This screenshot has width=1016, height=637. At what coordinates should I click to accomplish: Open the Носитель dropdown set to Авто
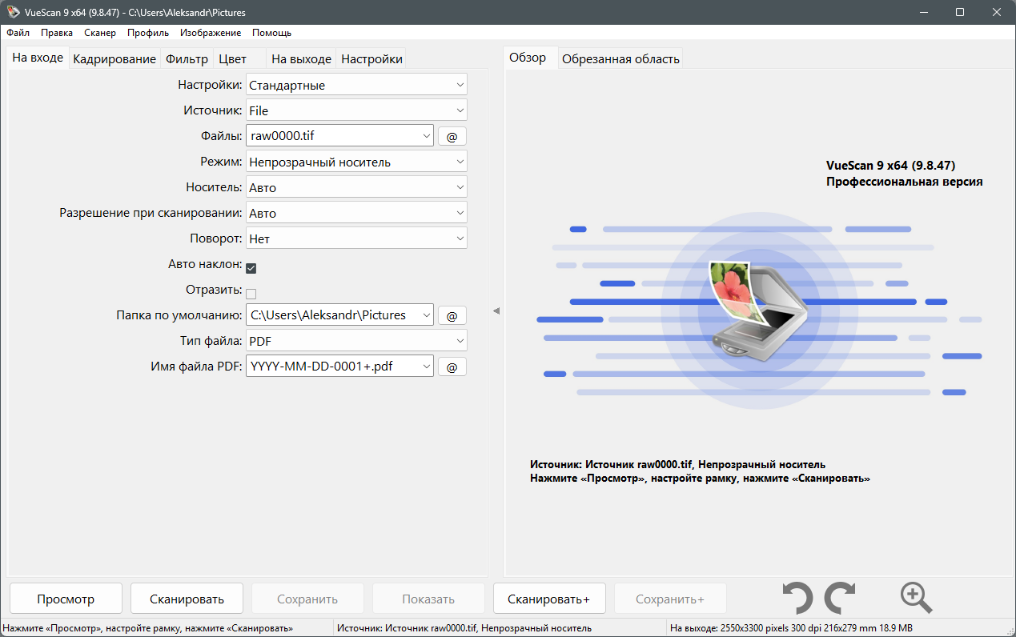pyautogui.click(x=356, y=187)
